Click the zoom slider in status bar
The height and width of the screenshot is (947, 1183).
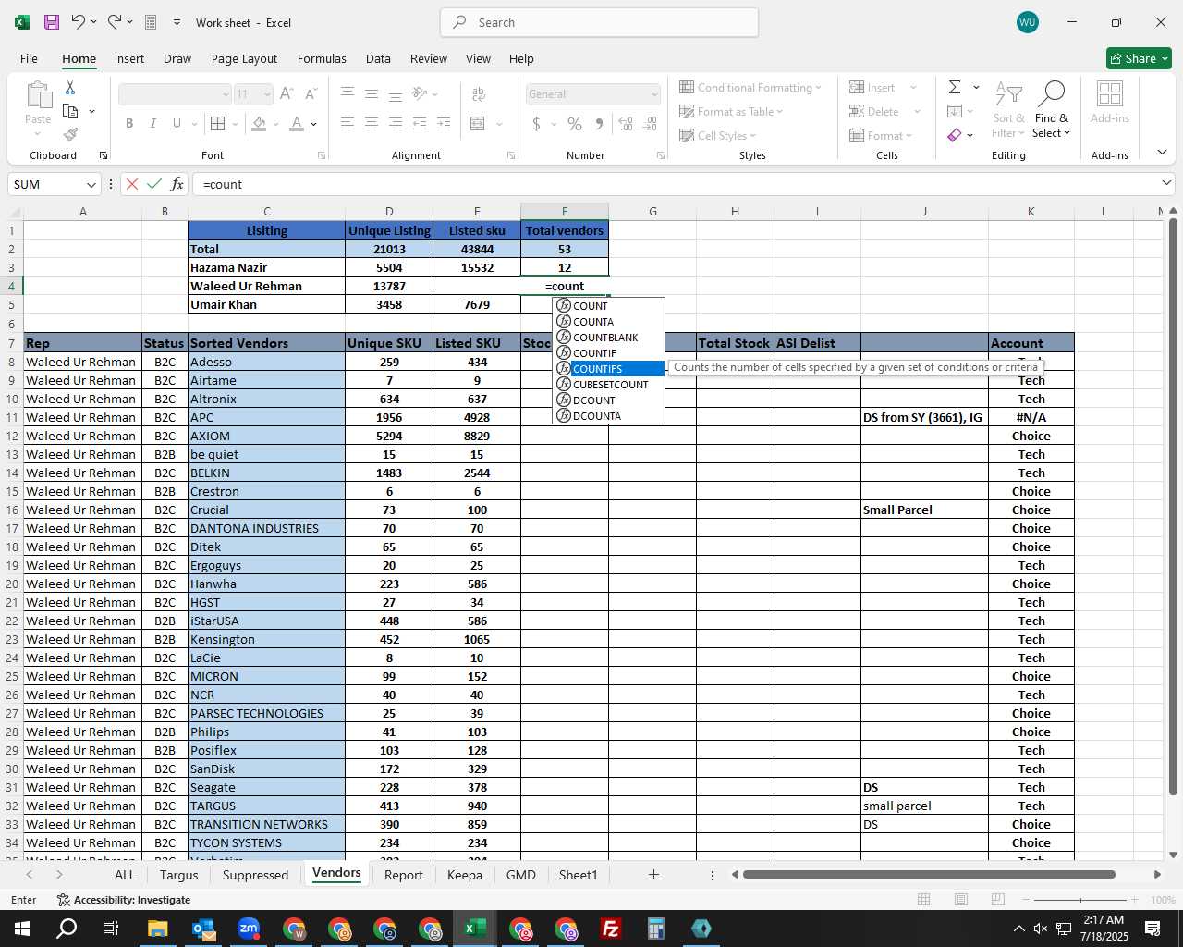click(x=1080, y=900)
